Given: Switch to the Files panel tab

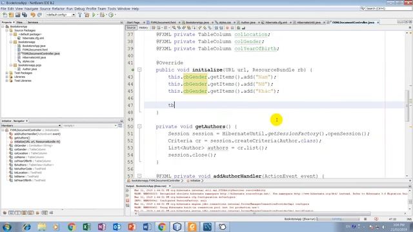Looking at the screenshot, I should [x=19, y=23].
